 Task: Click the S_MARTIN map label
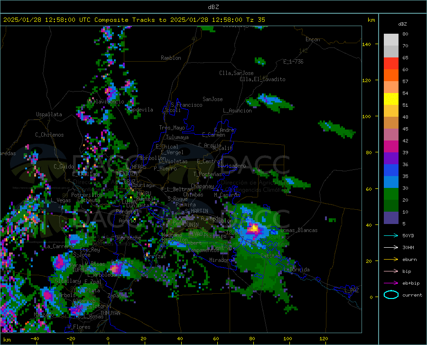point(196,211)
